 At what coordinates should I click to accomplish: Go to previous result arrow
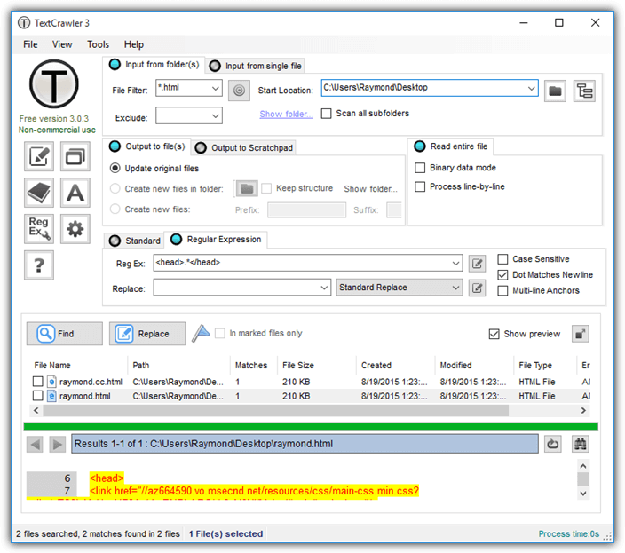point(36,444)
